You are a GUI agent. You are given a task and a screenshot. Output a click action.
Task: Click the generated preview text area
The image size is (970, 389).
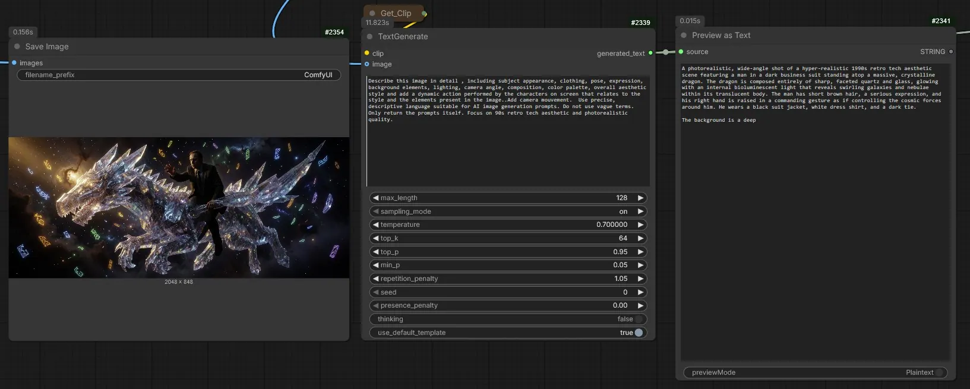815,211
